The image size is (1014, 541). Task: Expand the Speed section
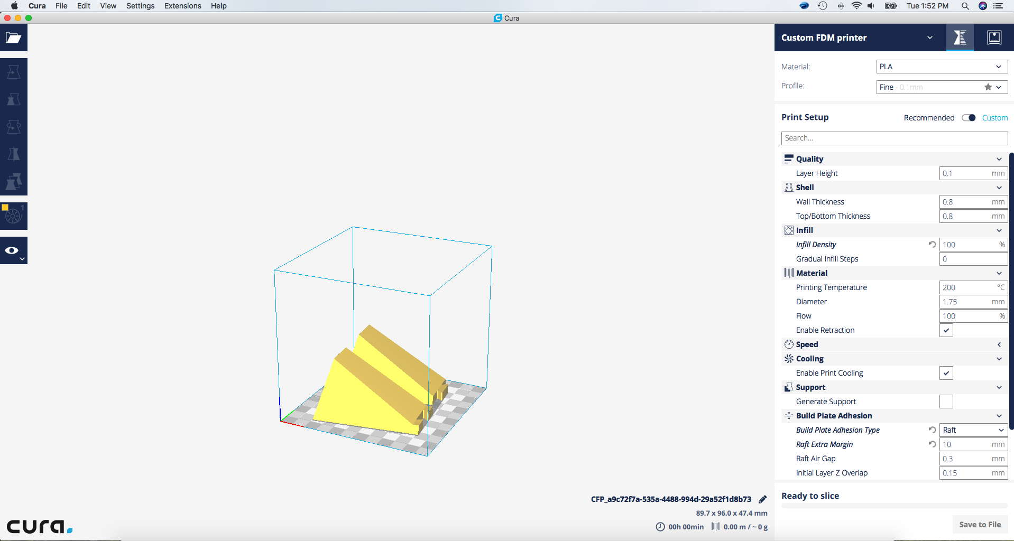pyautogui.click(x=999, y=344)
